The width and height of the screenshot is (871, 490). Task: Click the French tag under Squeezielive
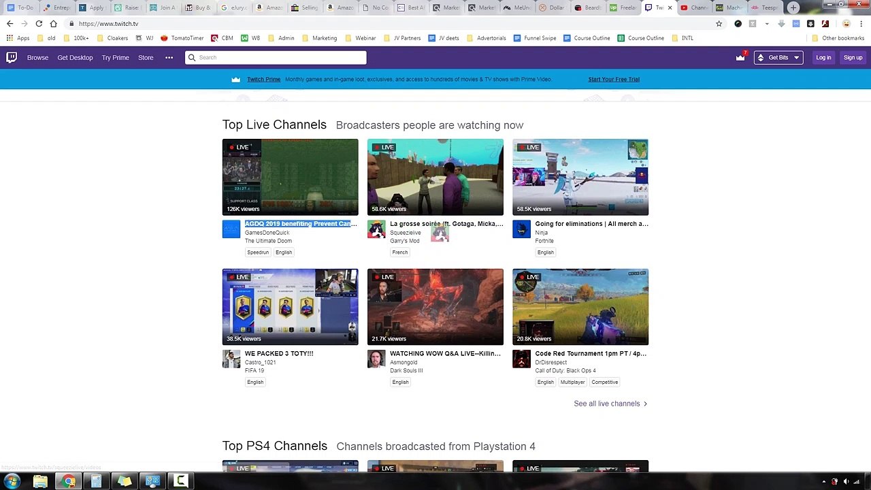click(x=400, y=252)
